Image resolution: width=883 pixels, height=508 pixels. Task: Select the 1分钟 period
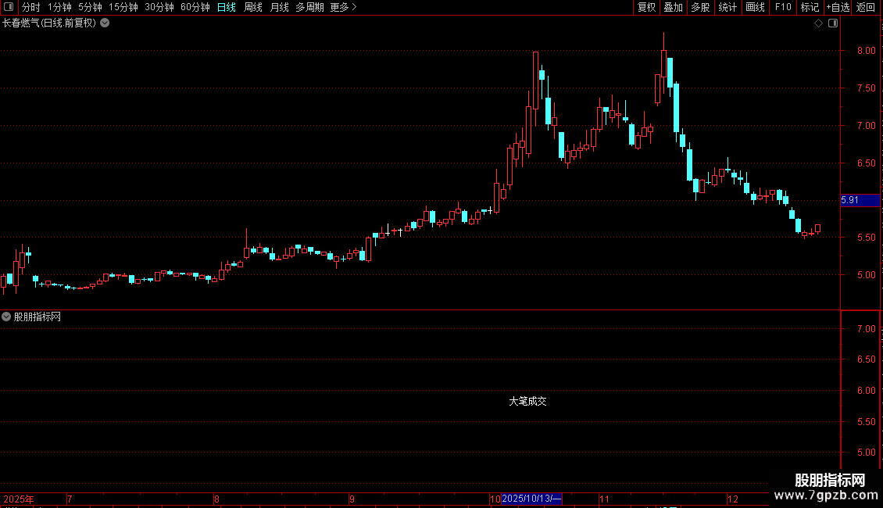59,7
